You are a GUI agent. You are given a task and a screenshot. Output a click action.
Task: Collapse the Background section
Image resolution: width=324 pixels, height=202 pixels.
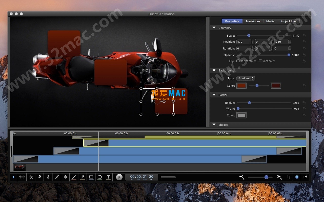(214, 70)
